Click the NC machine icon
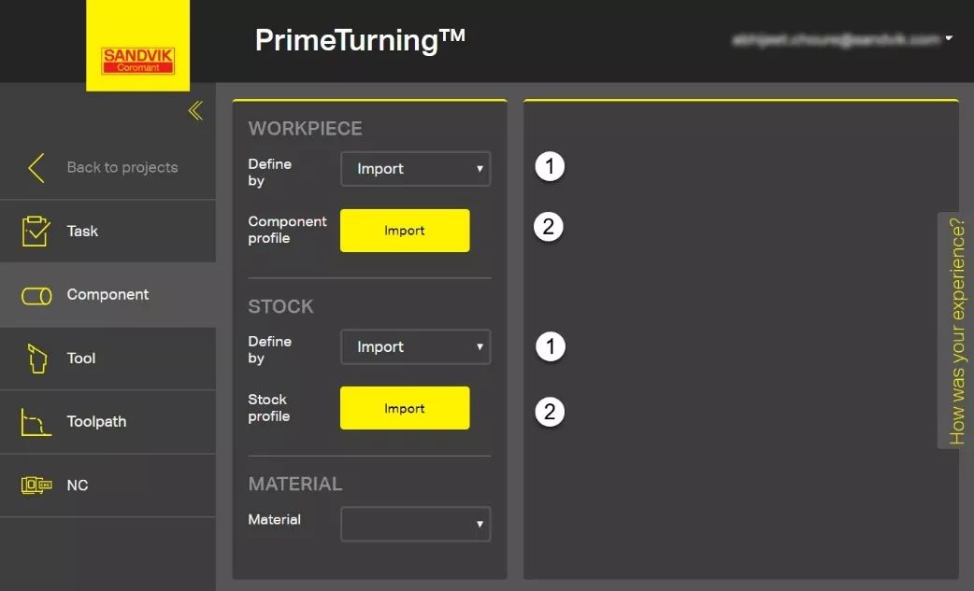 36,485
